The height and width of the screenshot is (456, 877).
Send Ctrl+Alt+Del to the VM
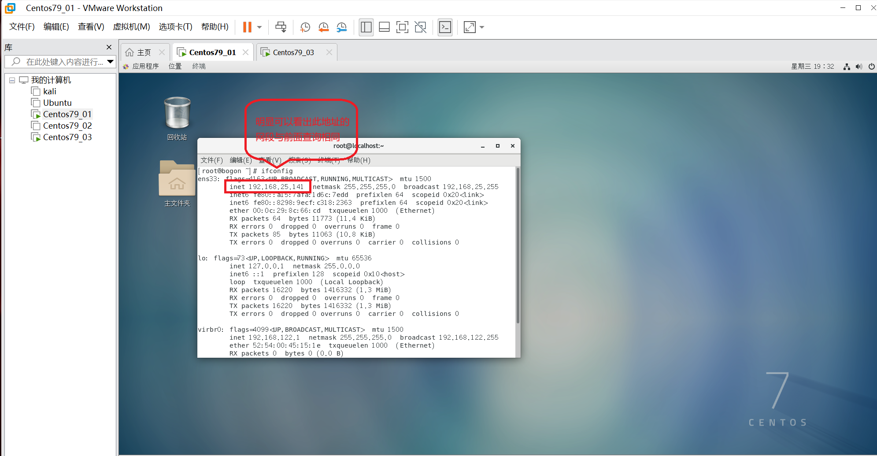(x=281, y=27)
